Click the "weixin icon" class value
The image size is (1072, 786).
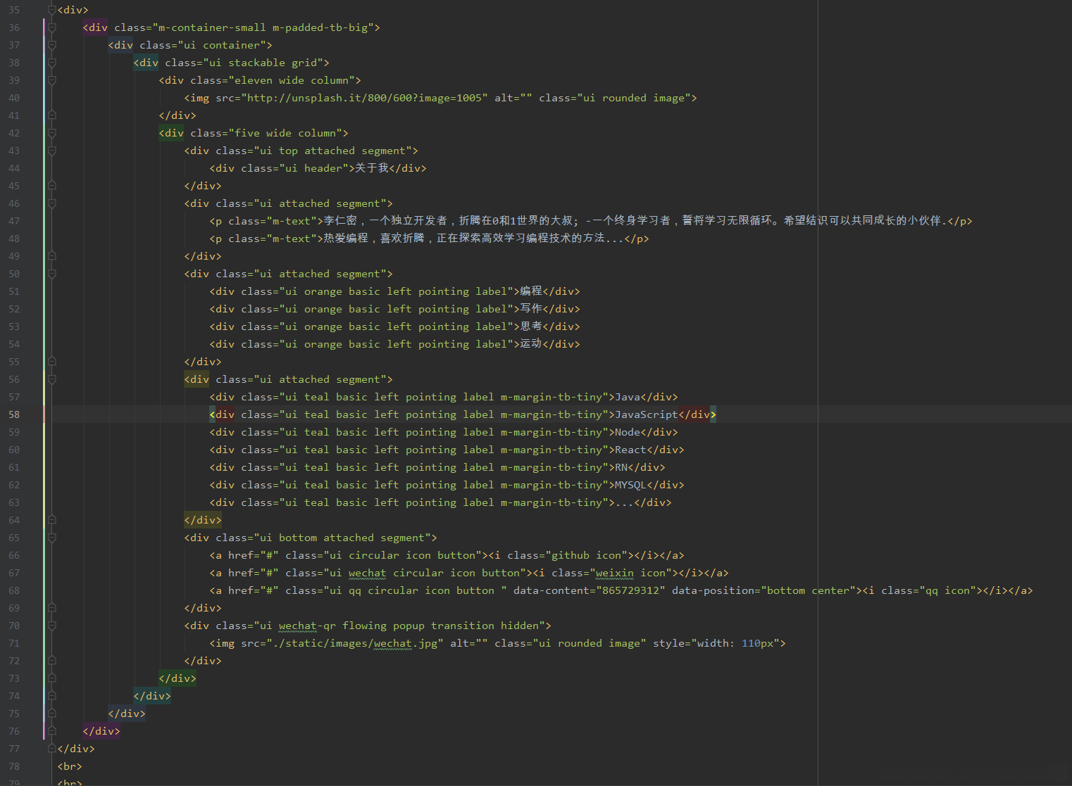(630, 573)
